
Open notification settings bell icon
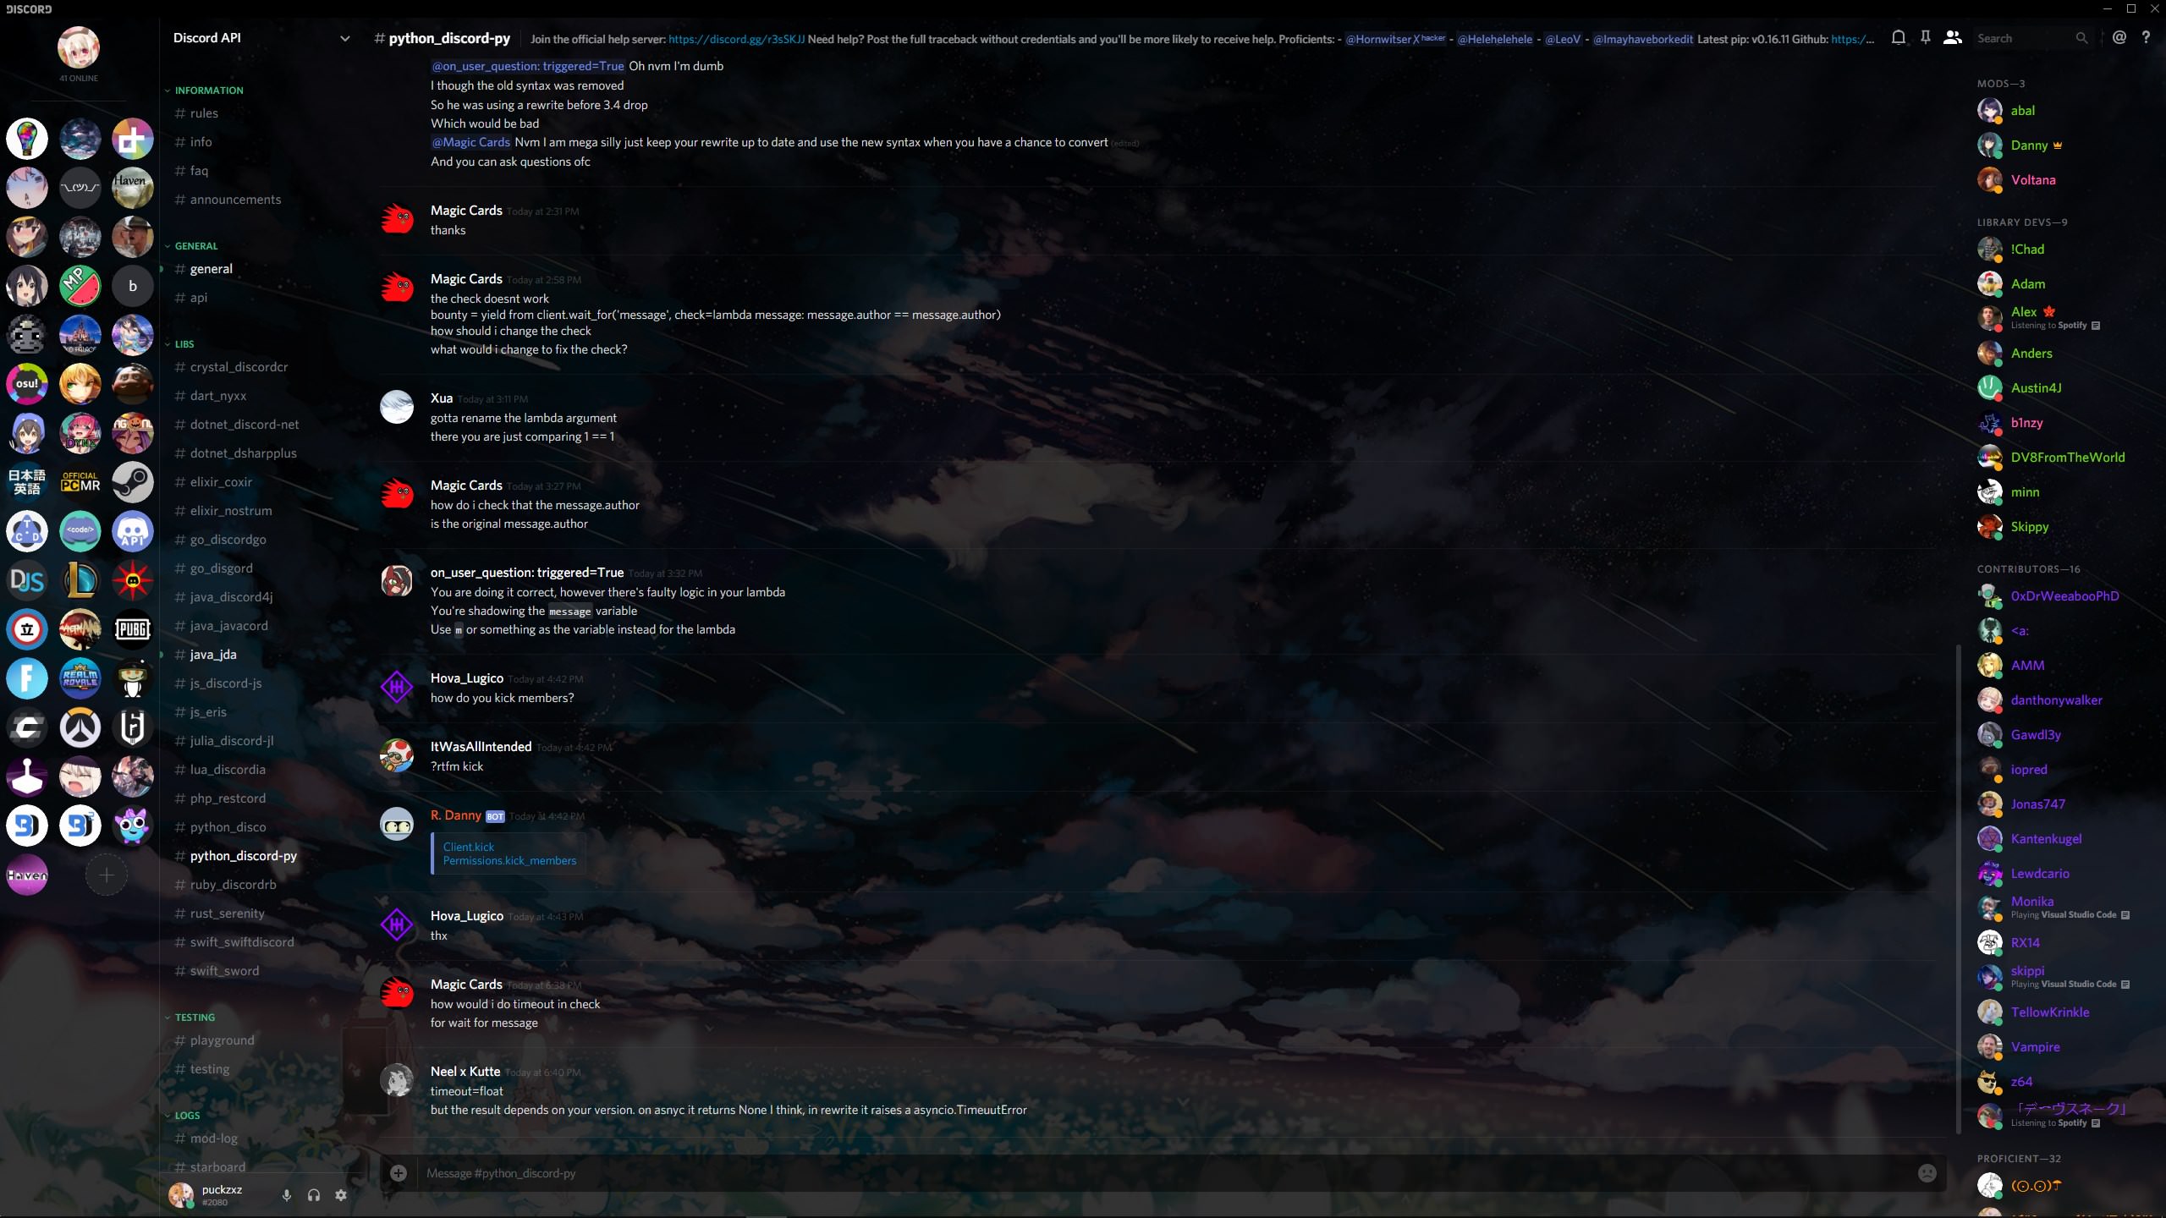tap(1899, 38)
